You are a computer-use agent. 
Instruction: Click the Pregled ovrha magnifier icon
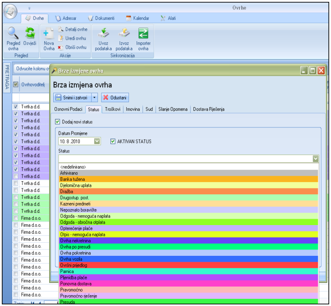coord(13,33)
